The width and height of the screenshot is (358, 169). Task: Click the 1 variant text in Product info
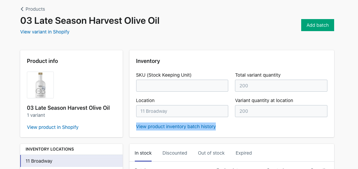point(36,115)
